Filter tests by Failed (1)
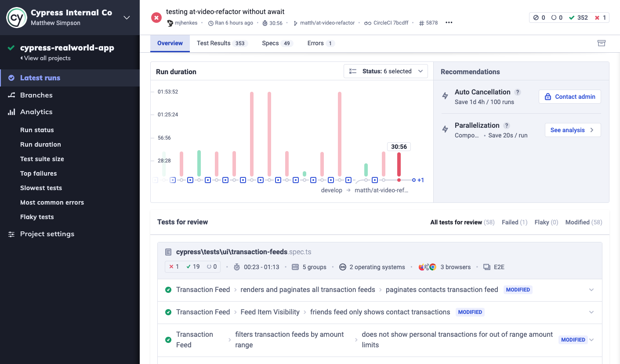The width and height of the screenshot is (620, 364). (x=515, y=222)
